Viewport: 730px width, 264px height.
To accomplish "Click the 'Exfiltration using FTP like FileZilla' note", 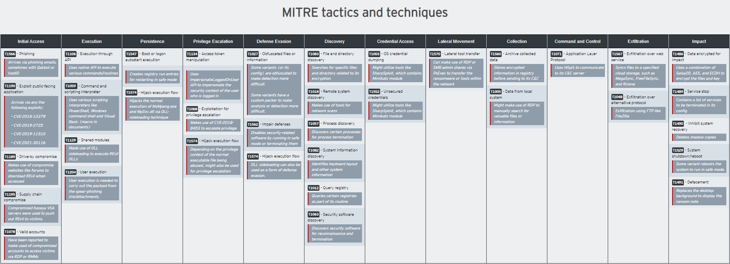I will [638, 113].
